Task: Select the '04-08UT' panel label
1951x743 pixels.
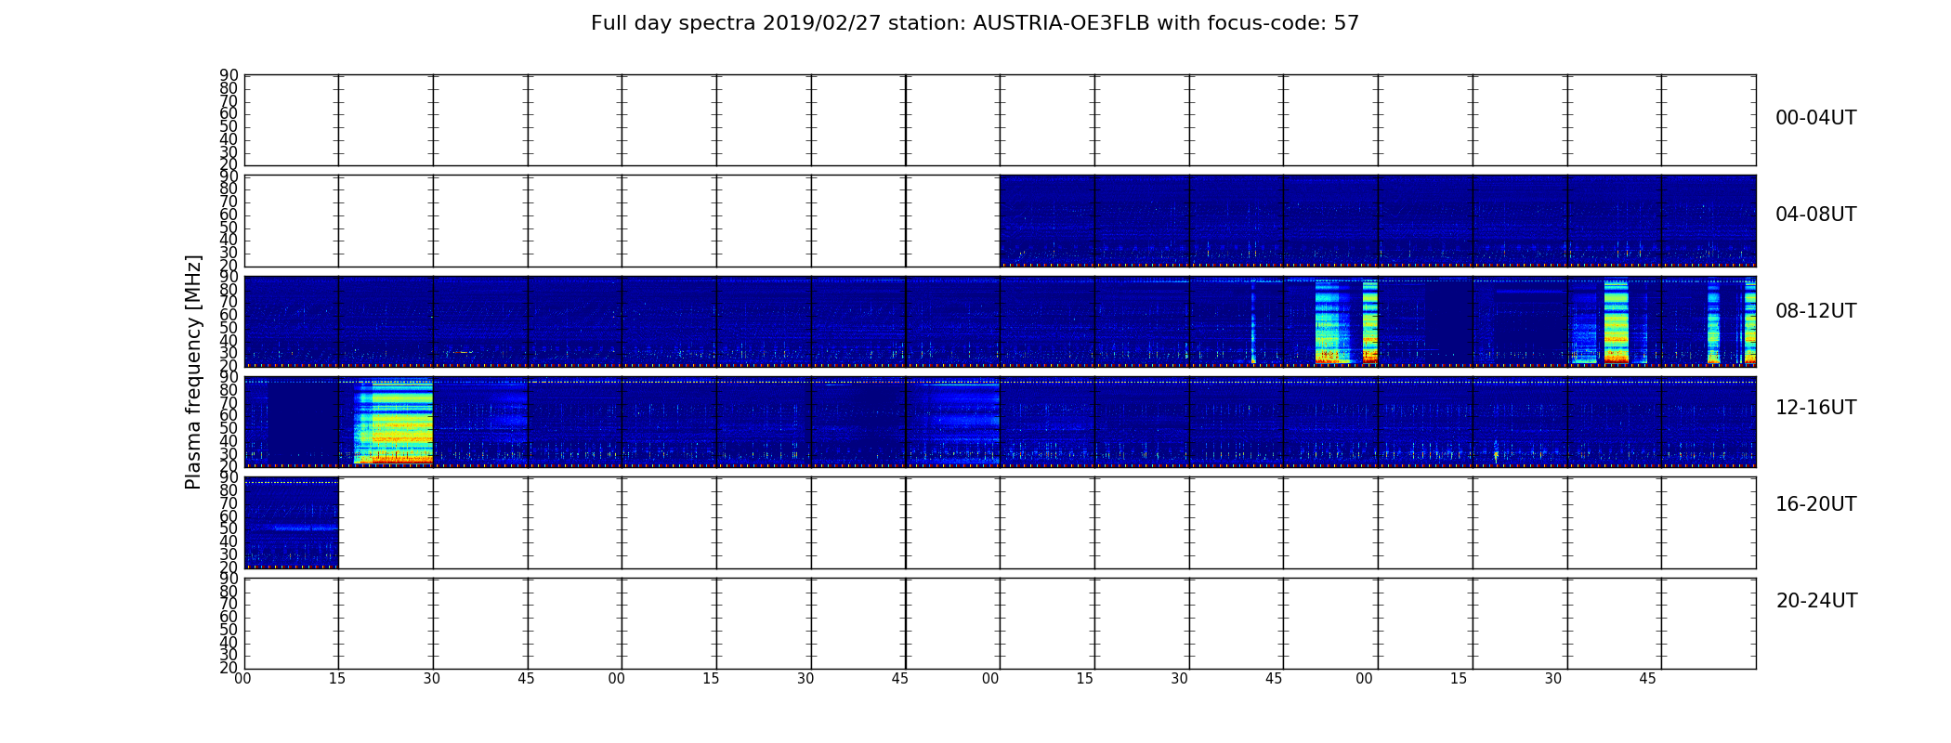Action: (x=1815, y=215)
